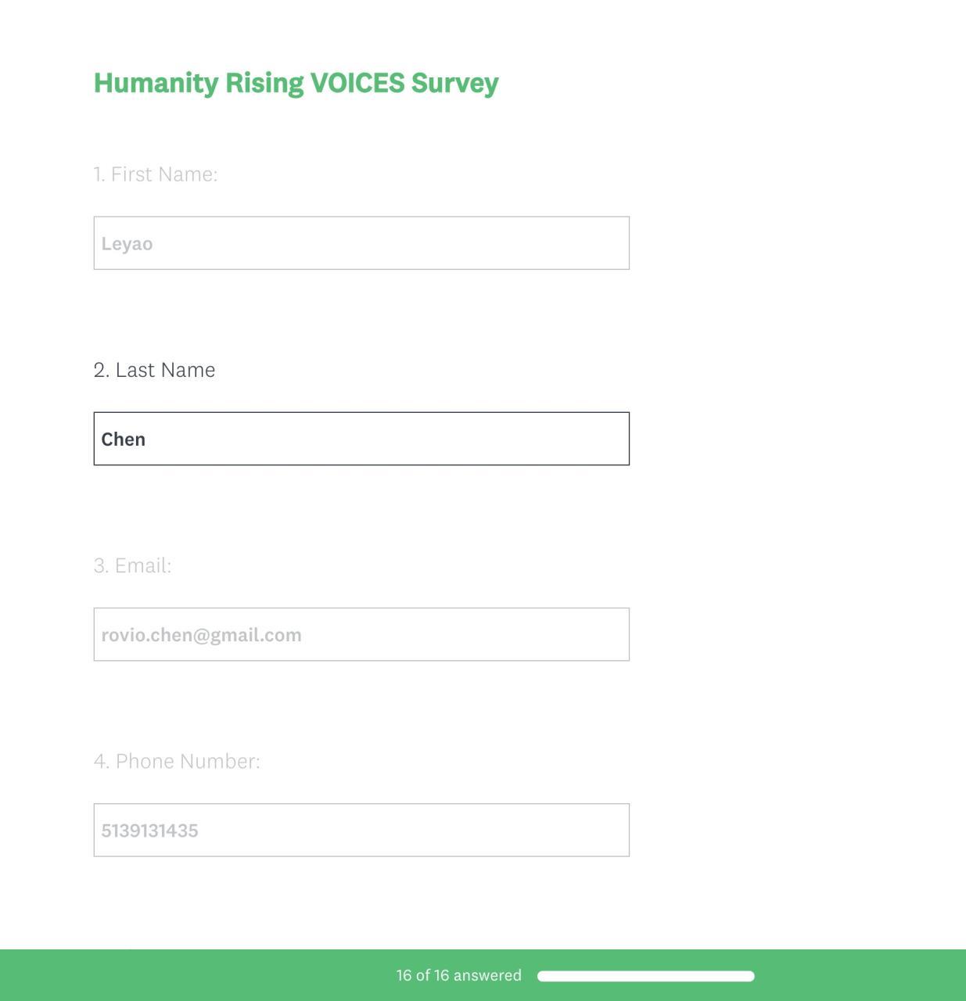Click the text 'Leyao' in First Name
This screenshot has width=966, height=1001.
click(x=127, y=244)
